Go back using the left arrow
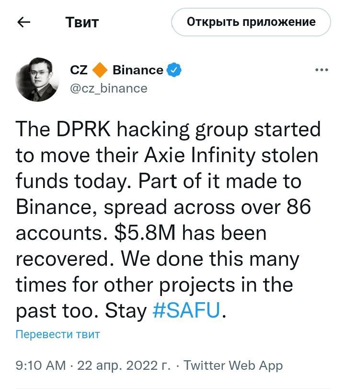The image size is (345, 389). tap(24, 22)
